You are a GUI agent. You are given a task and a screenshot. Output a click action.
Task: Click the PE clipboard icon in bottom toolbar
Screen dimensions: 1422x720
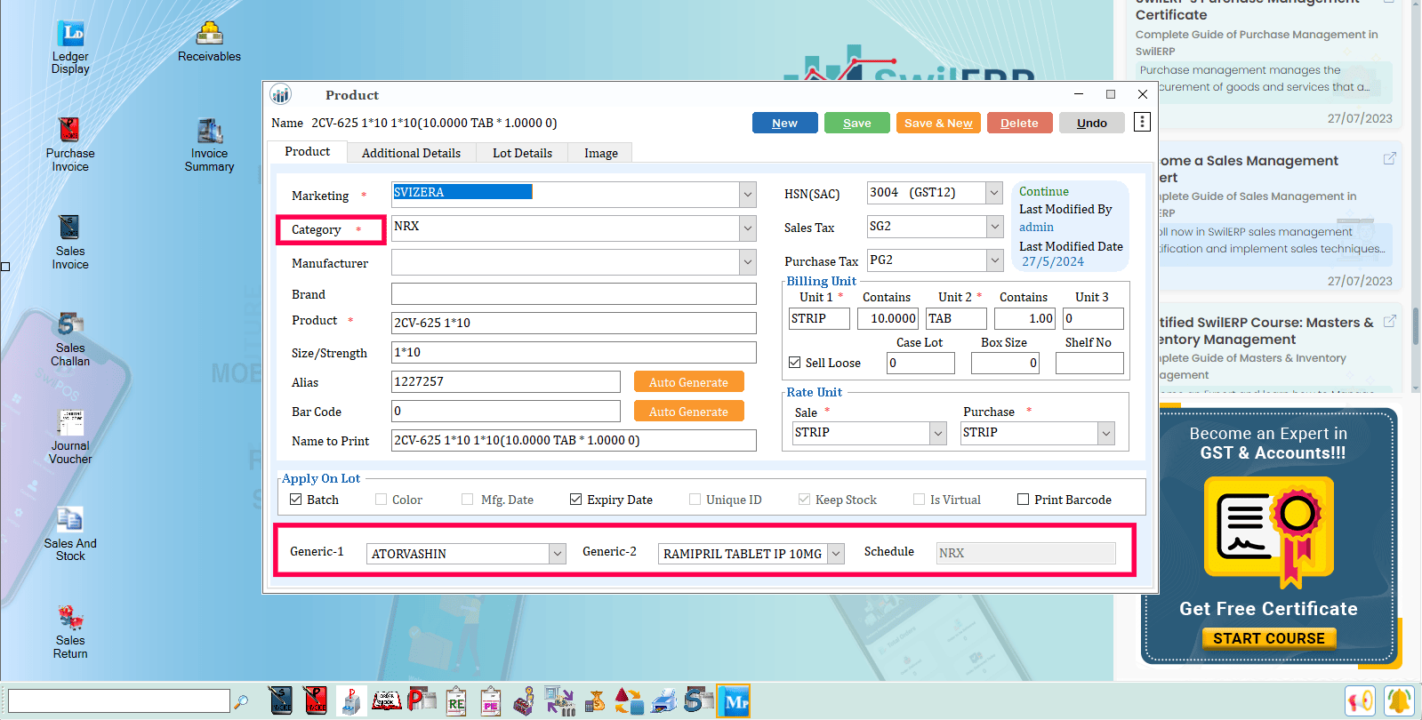490,700
